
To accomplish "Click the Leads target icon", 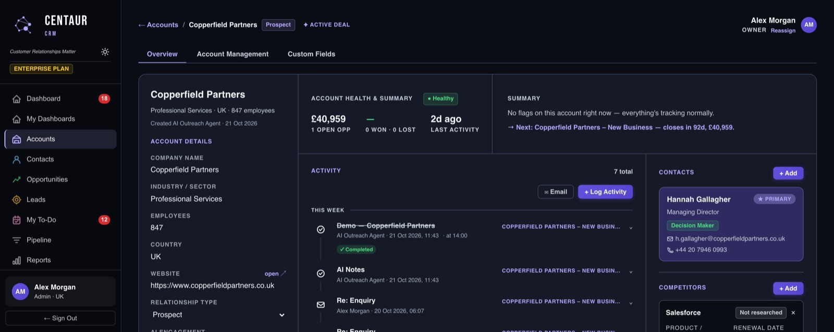I will coord(17,200).
